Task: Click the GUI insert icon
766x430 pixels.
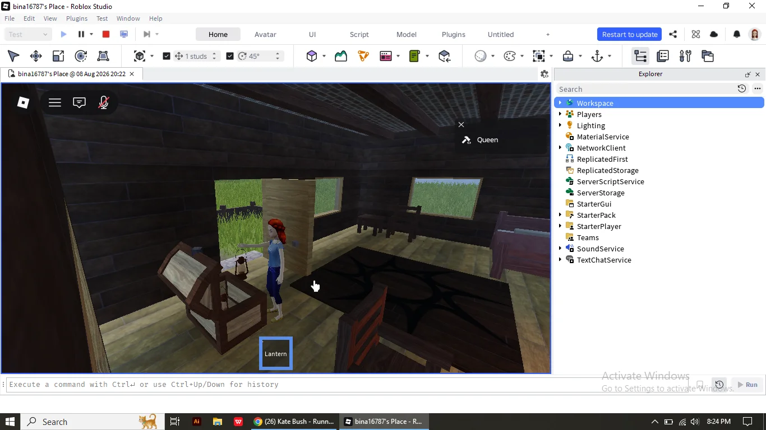Action: pos(386,56)
